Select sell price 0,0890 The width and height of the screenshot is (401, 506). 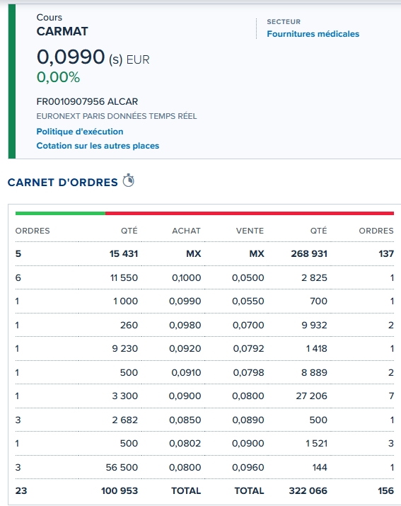click(248, 420)
